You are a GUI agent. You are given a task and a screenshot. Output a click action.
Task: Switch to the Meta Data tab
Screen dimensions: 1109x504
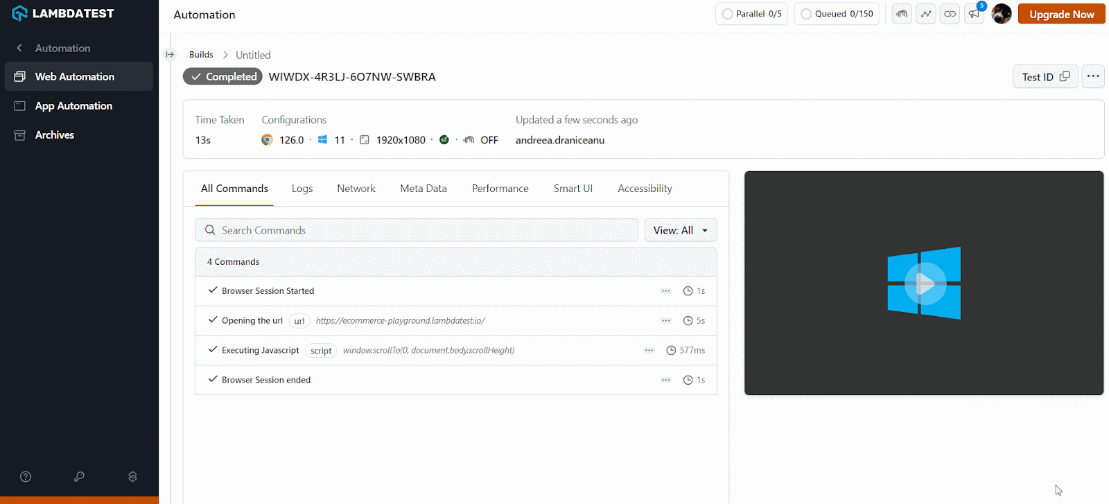coord(423,189)
